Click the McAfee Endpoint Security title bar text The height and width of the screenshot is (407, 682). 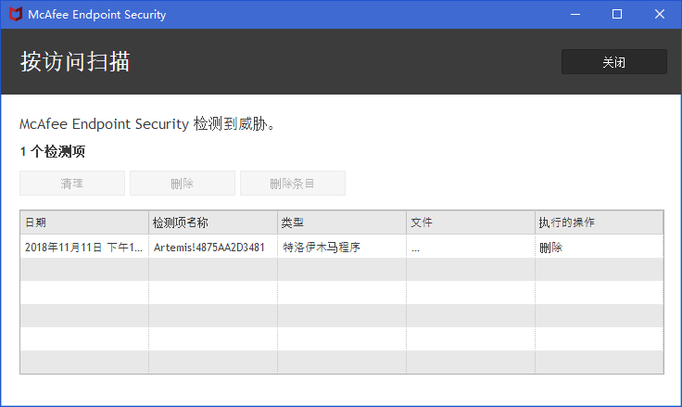(x=97, y=15)
